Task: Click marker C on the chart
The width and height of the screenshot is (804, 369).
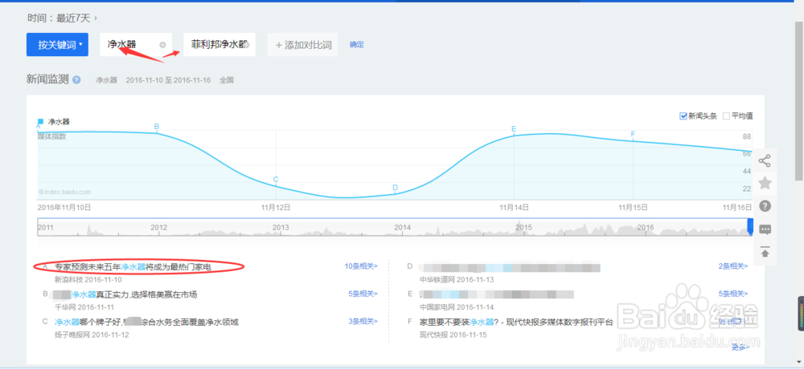Action: (x=276, y=179)
